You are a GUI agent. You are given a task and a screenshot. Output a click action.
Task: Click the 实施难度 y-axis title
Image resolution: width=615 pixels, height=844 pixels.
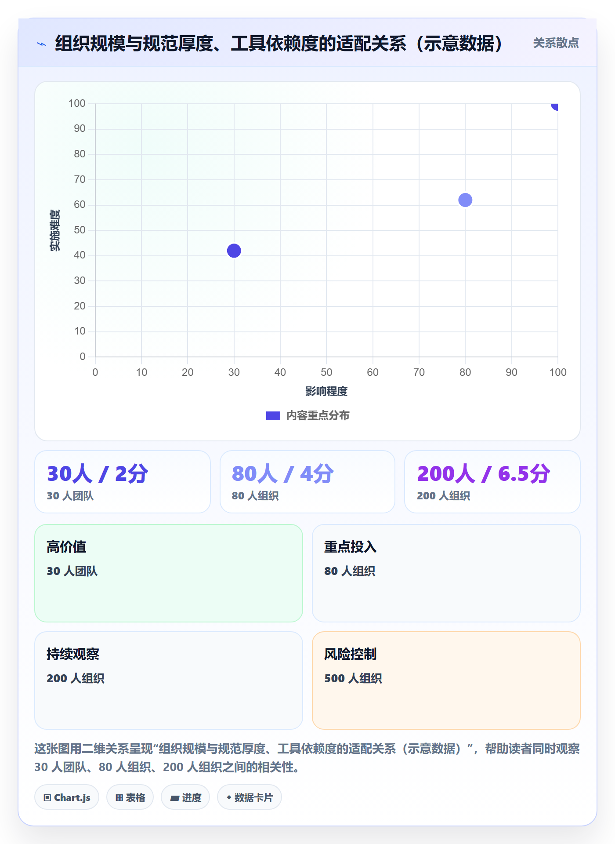click(55, 230)
